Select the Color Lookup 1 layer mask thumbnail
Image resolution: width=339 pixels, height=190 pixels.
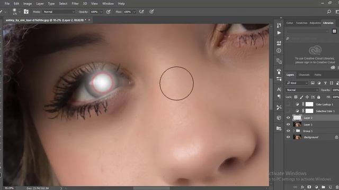click(309, 104)
